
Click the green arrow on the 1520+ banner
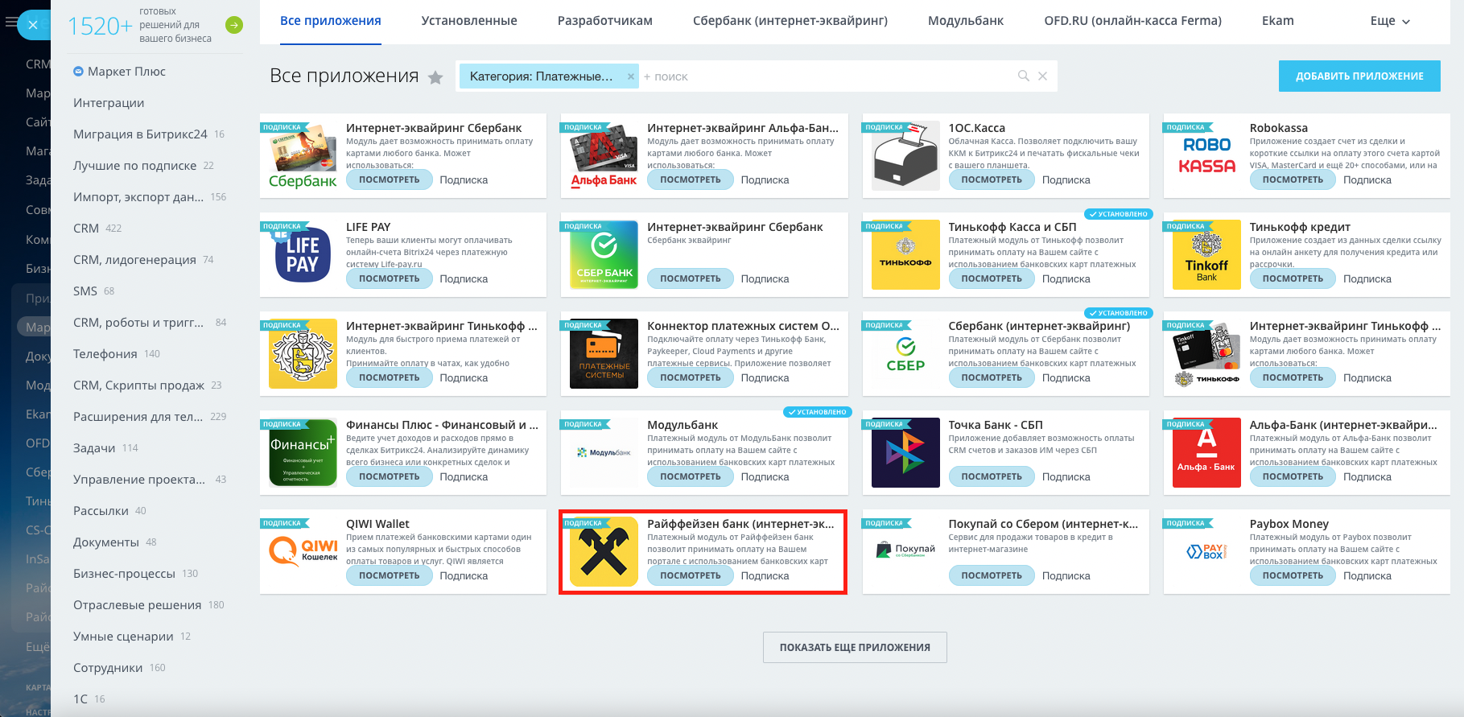[233, 25]
